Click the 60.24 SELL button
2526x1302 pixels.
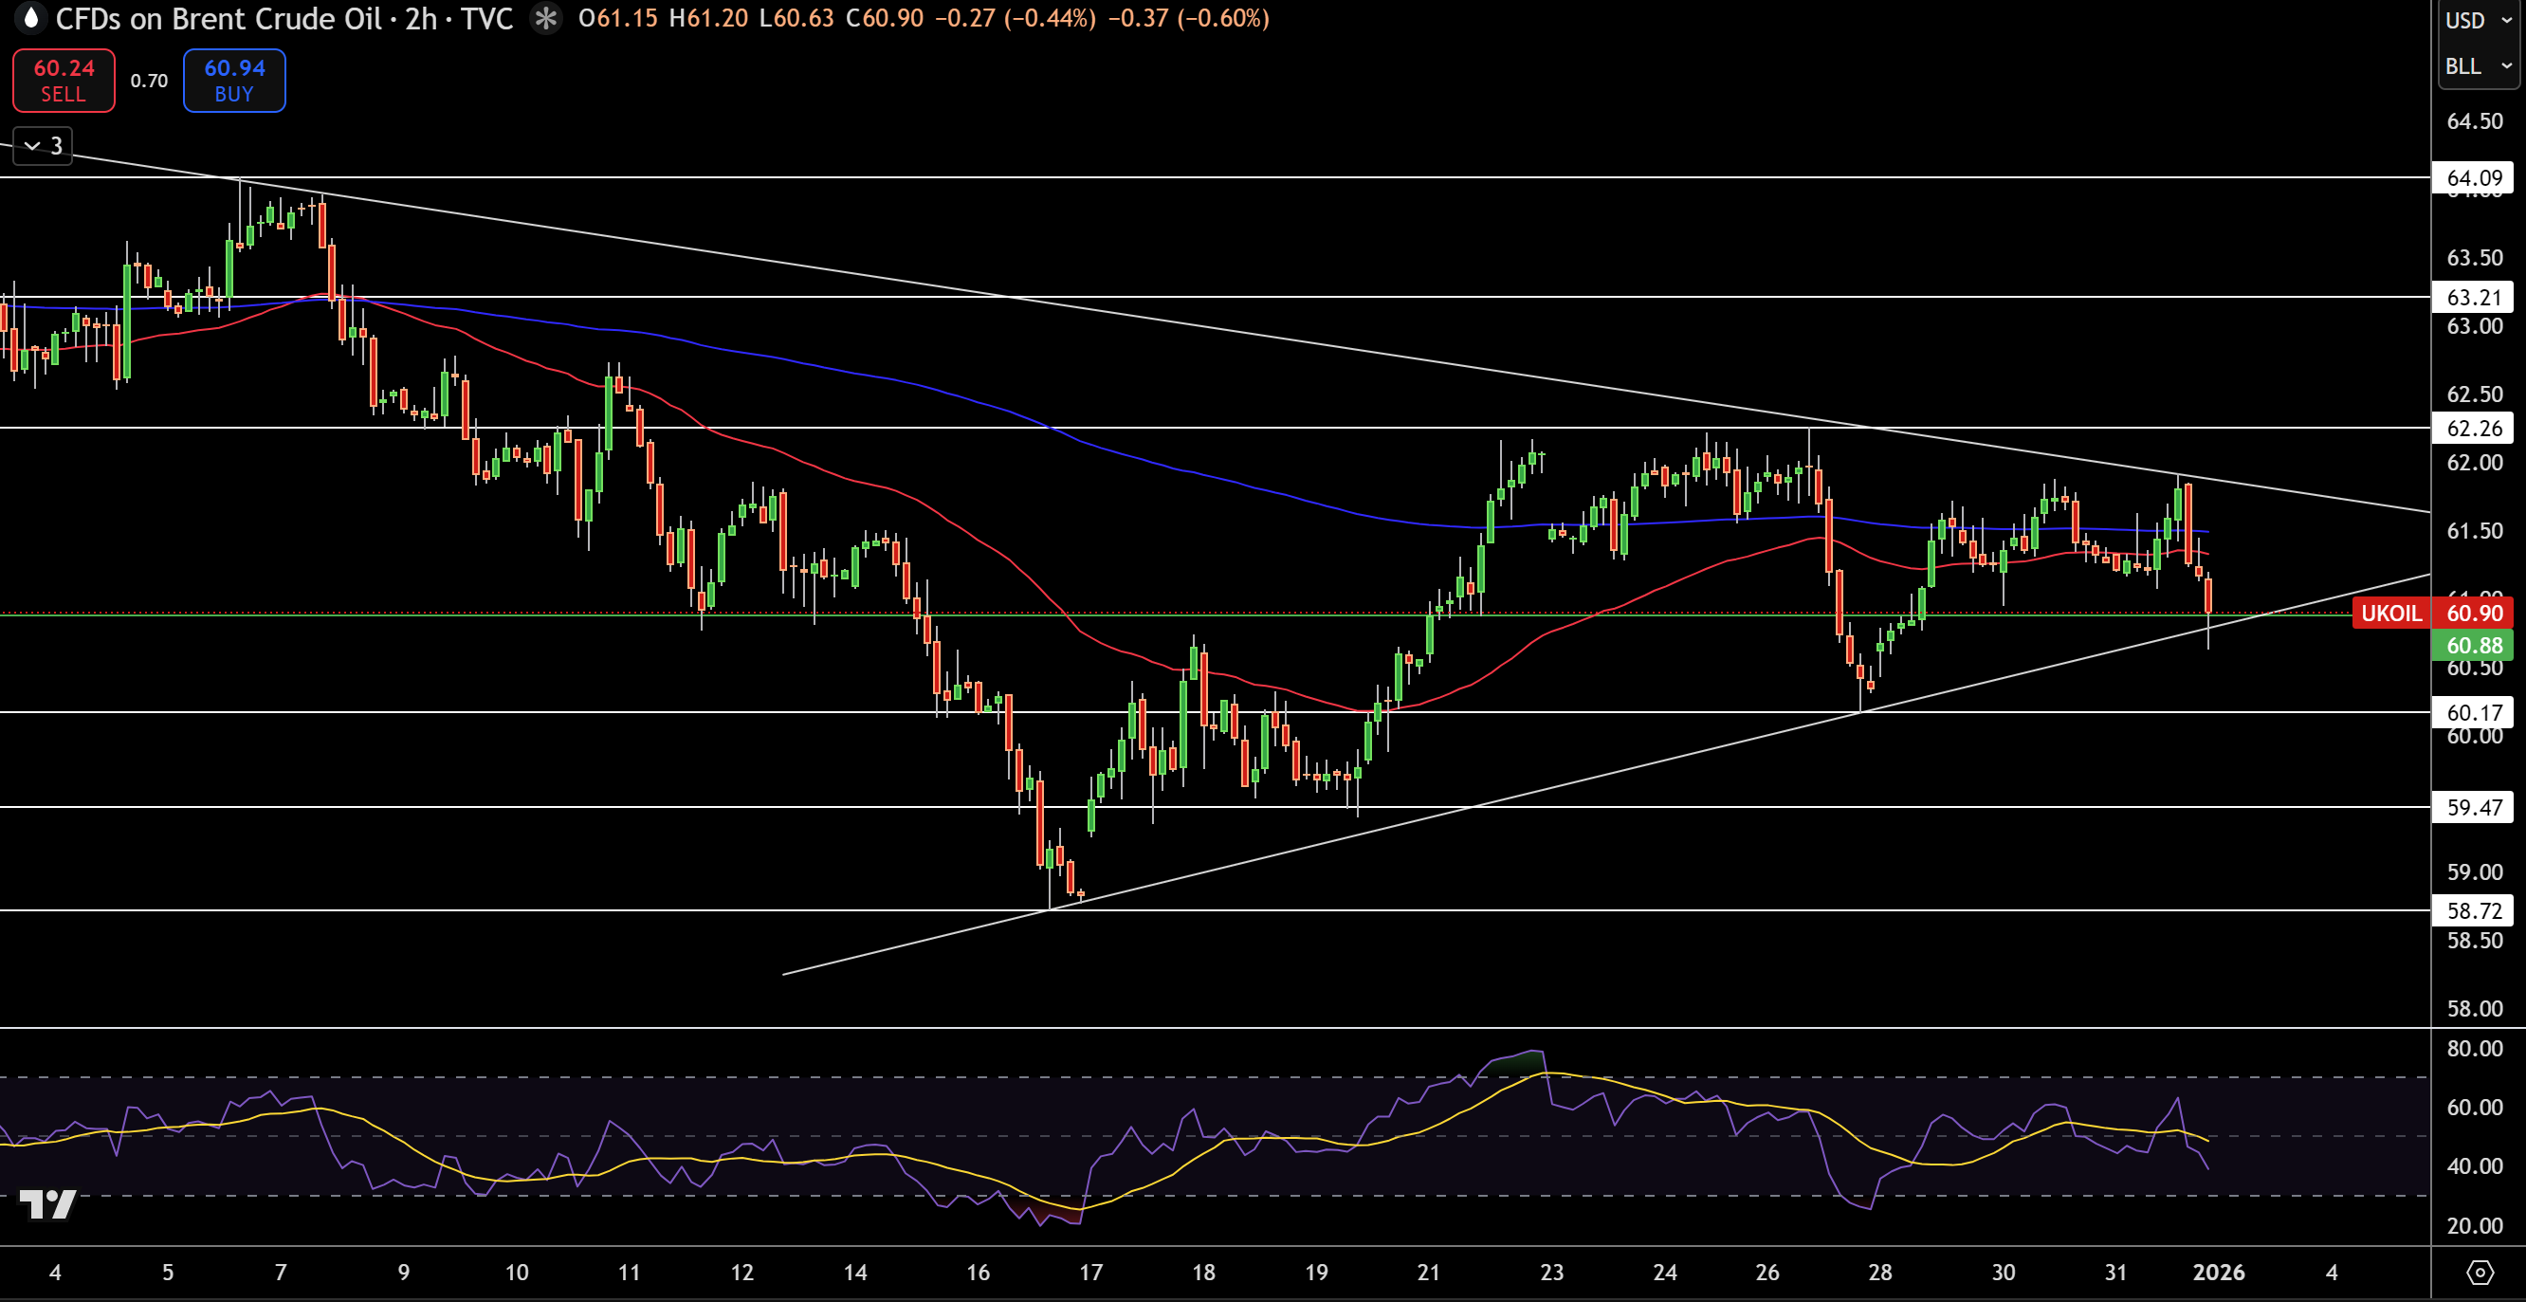tap(64, 81)
